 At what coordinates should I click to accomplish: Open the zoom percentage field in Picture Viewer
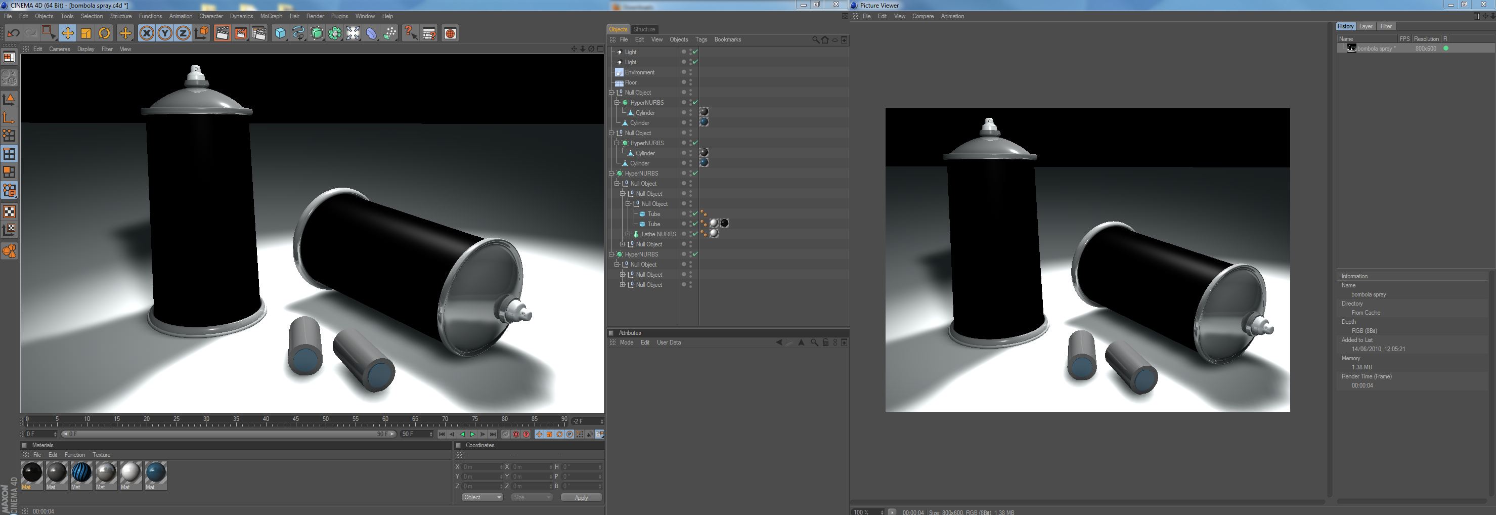[868, 512]
